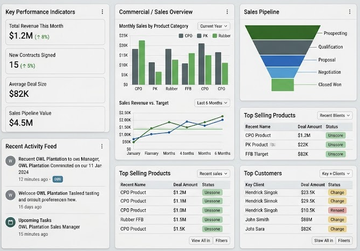
Task: Open Recent Activity Feed options menu
Action: pyautogui.click(x=102, y=146)
